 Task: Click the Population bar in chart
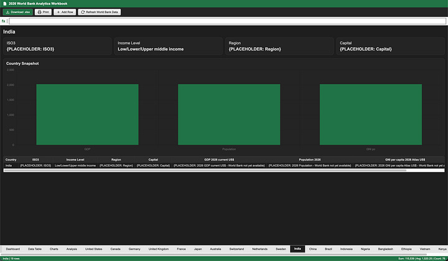click(x=229, y=115)
